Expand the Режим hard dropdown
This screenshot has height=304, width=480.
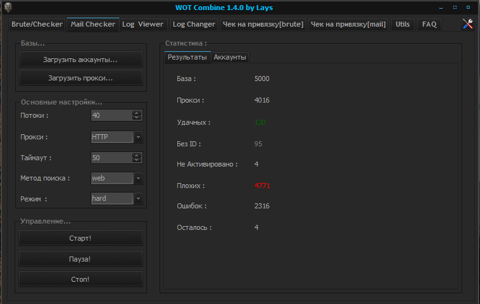click(x=139, y=198)
